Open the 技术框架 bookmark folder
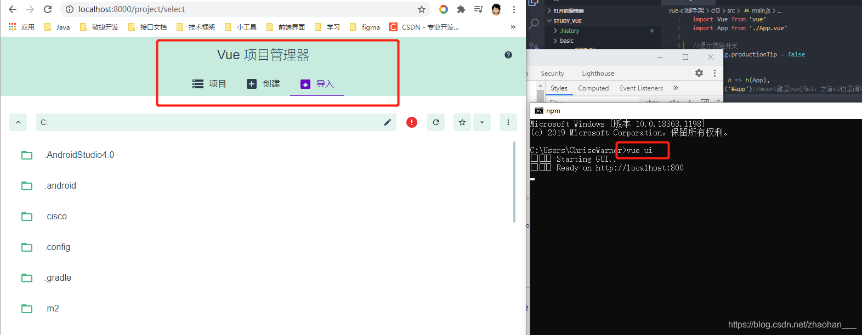 click(196, 27)
